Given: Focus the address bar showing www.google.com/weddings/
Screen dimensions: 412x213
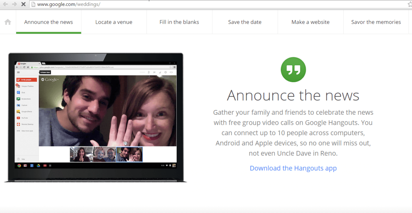Looking at the screenshot, I should [221, 4].
